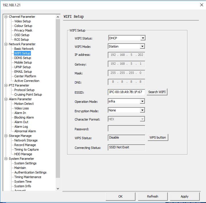206x203 pixels.
Task: Click the ESSID input field
Action: (x=126, y=92)
